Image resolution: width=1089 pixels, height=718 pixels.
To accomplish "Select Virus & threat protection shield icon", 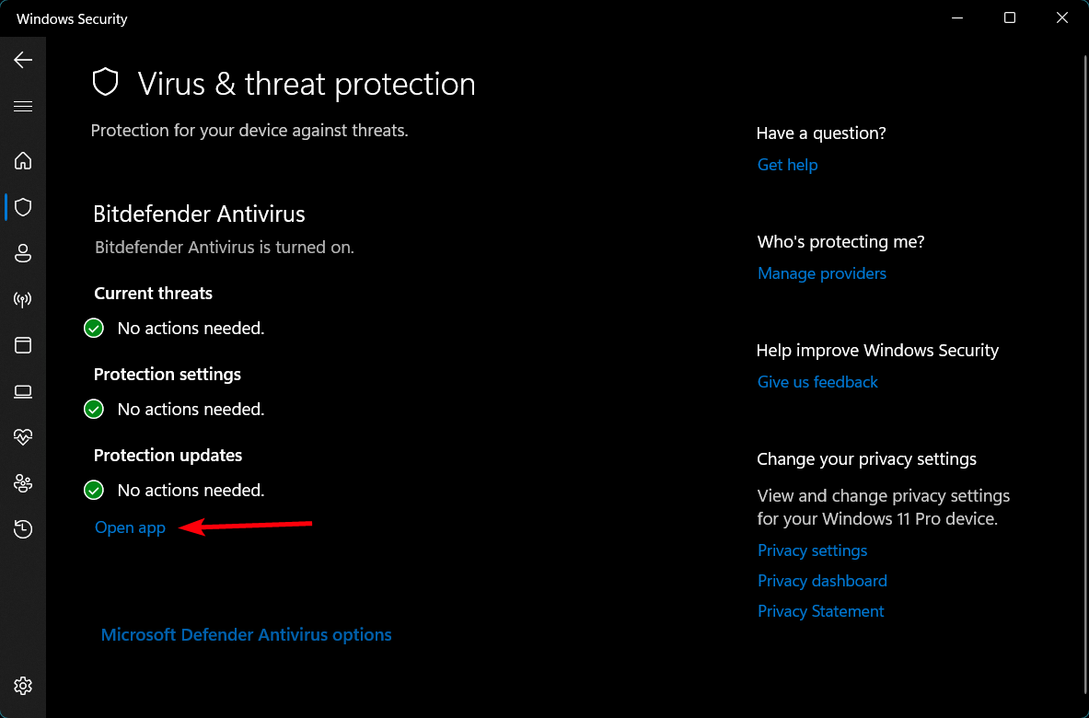I will 23,207.
